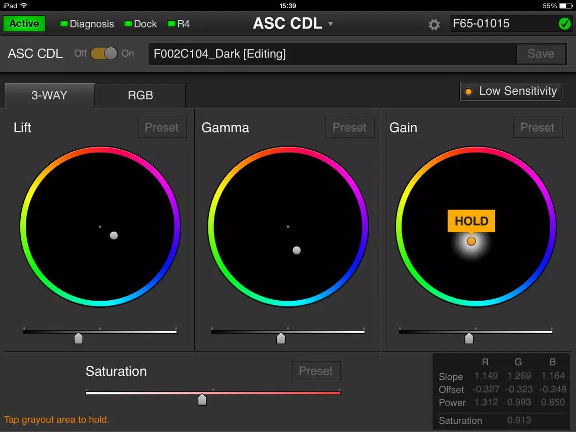Click Power B value 0.850

click(x=553, y=402)
